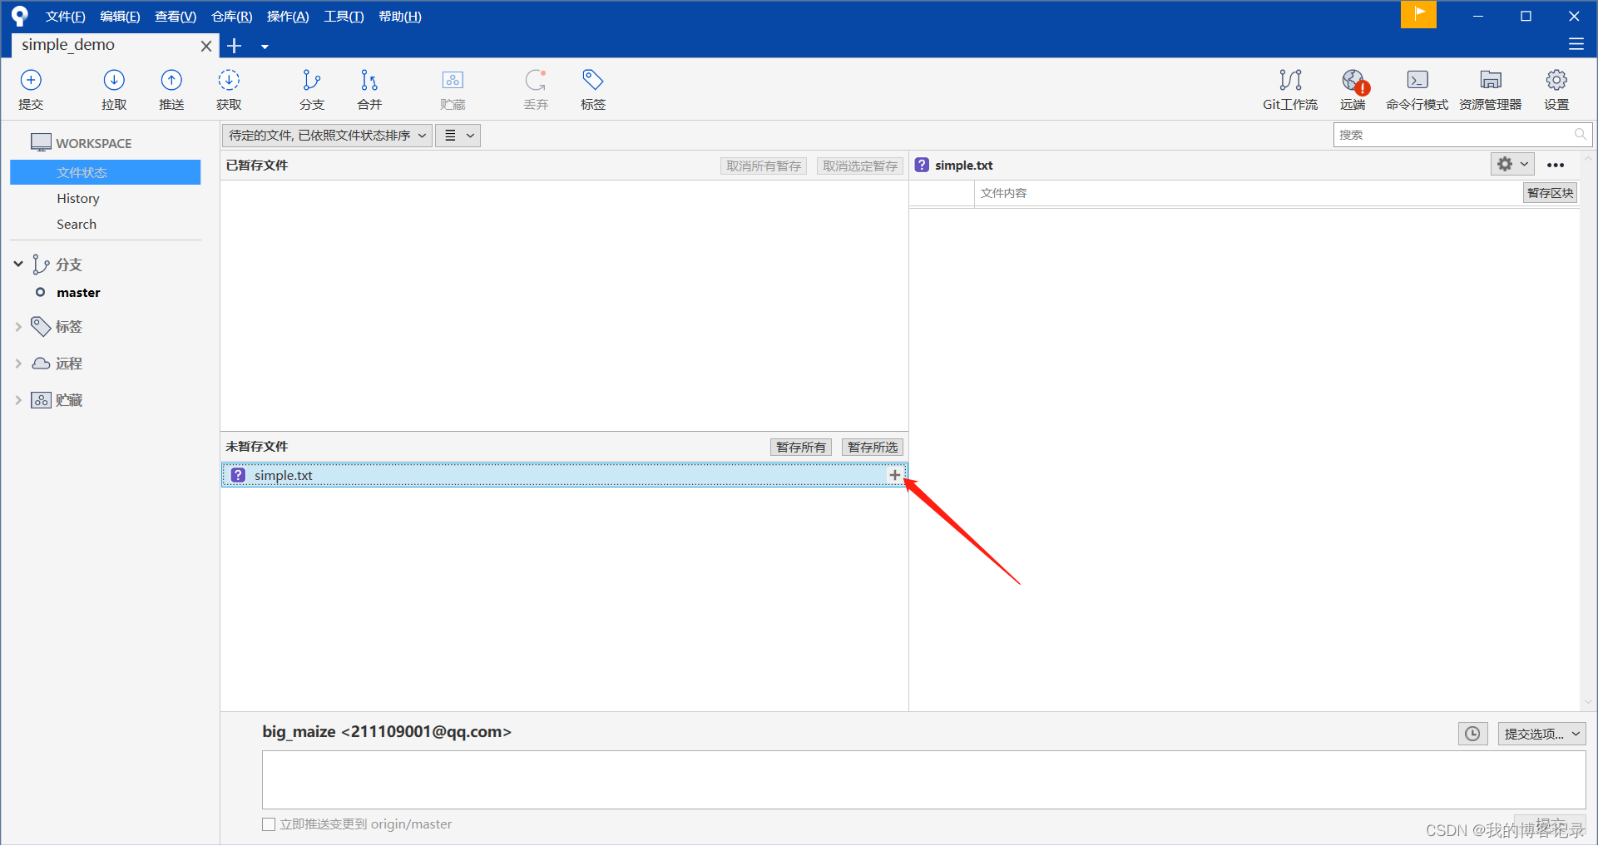Click the 贮藏 (Stash) toolbar icon
The height and width of the screenshot is (846, 1598).
coord(453,89)
